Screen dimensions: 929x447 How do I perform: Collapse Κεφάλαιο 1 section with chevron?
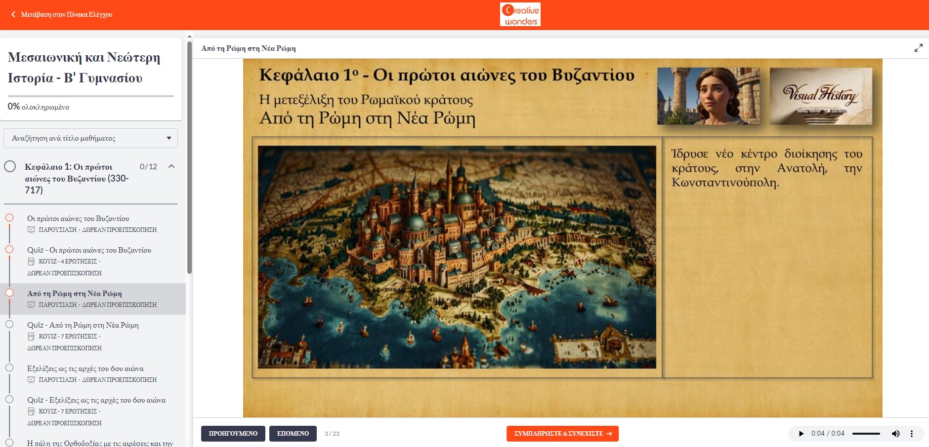coord(171,166)
